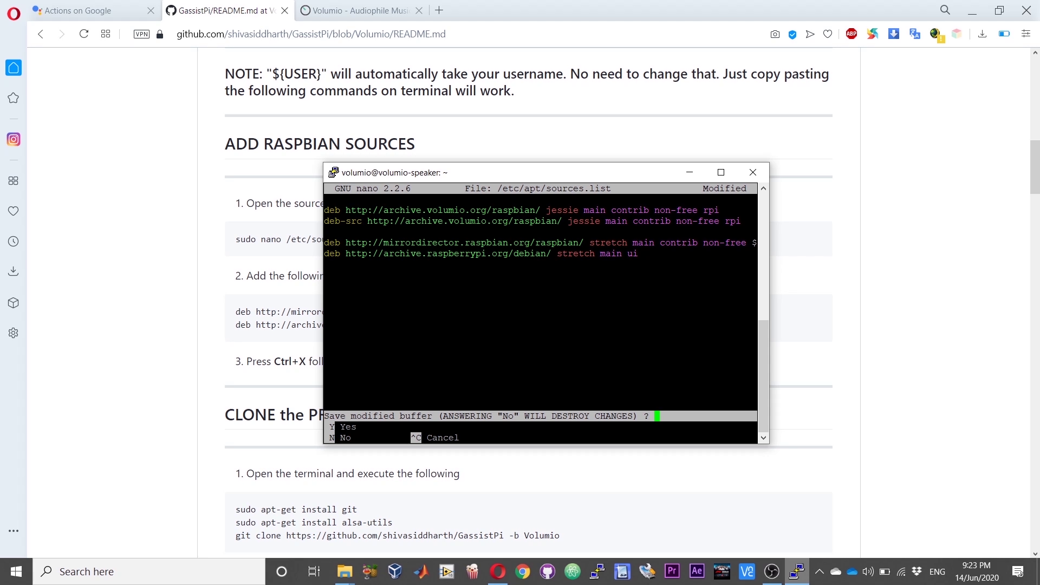Click the Task View button on taskbar
This screenshot has width=1040, height=585.
pos(314,571)
